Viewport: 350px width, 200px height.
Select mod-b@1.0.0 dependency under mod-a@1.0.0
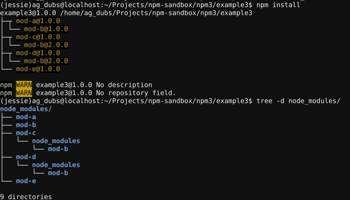coord(46,29)
